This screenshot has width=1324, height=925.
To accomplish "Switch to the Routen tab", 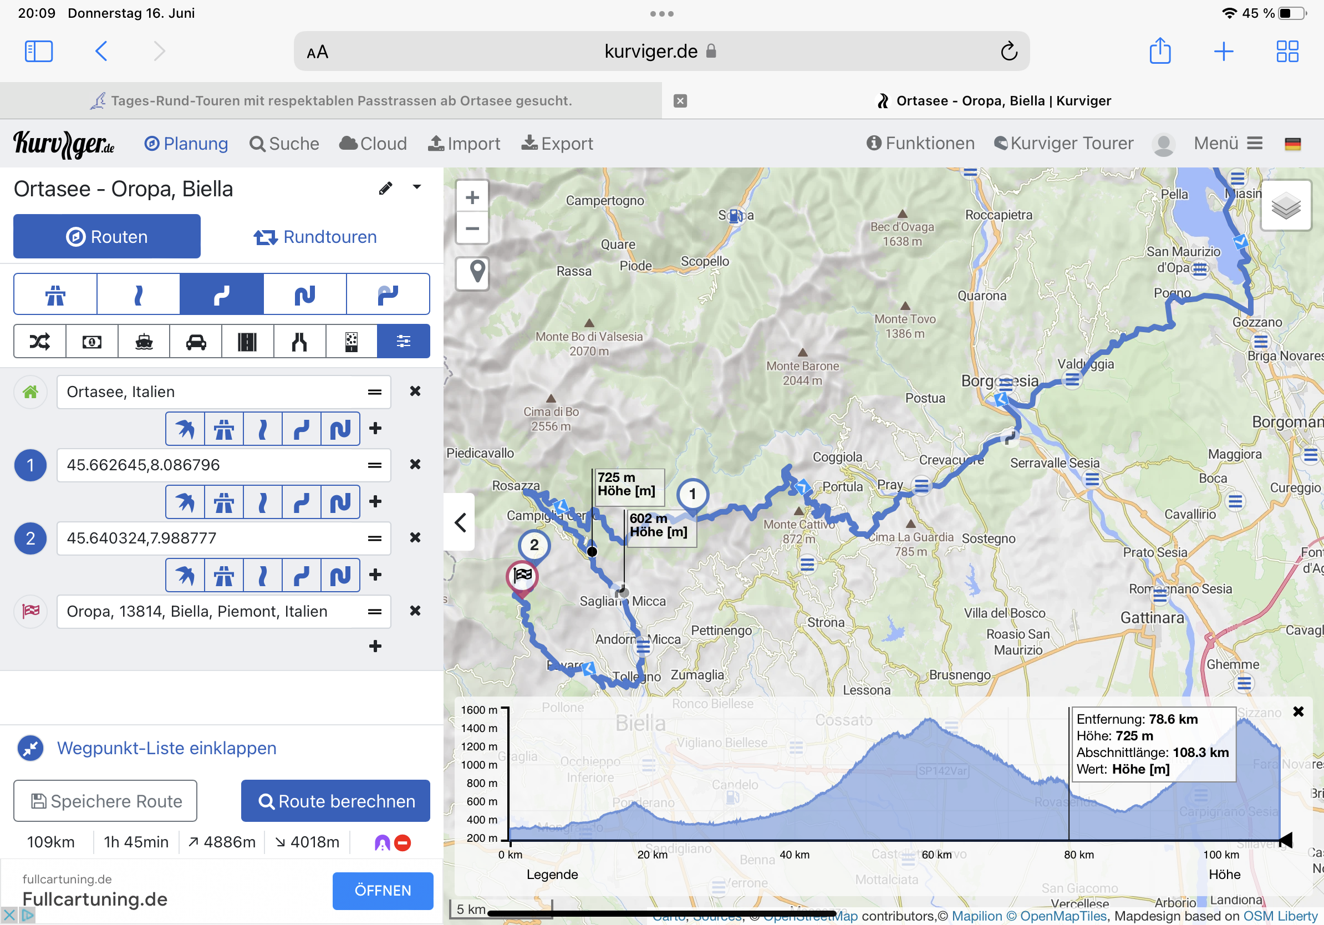I will (x=107, y=237).
